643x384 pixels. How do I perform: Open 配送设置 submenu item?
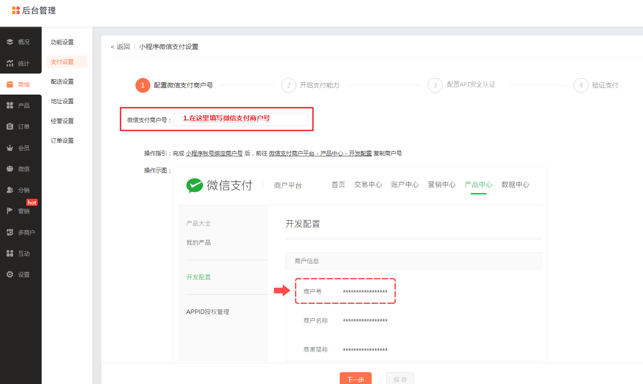pyautogui.click(x=62, y=81)
